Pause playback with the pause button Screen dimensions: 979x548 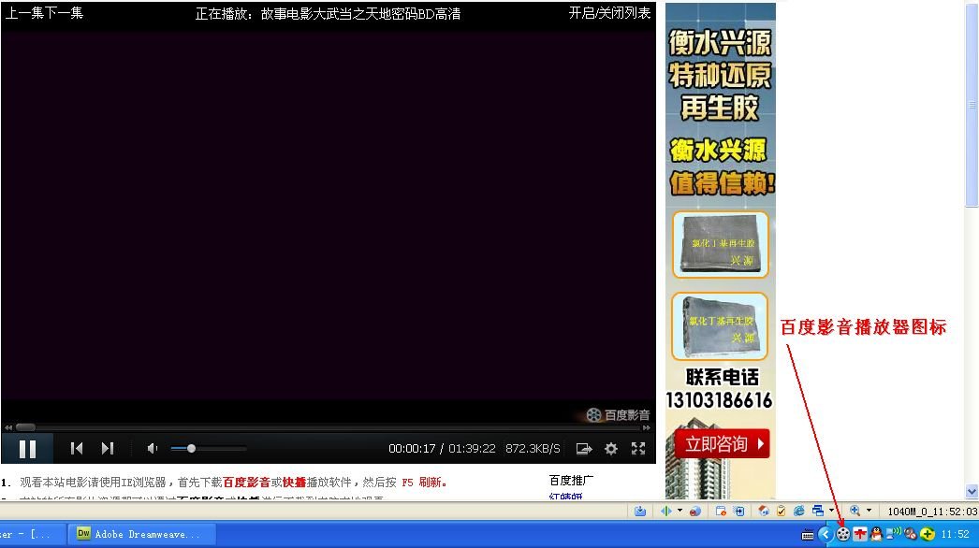(27, 448)
